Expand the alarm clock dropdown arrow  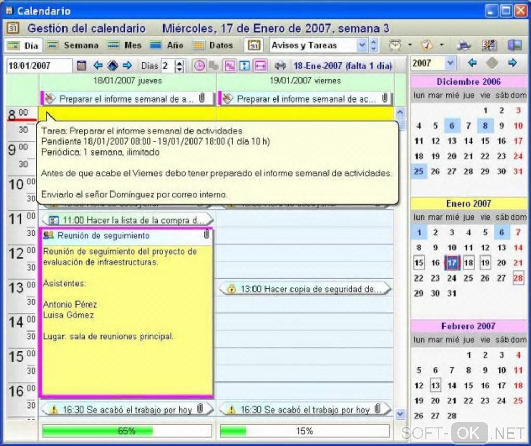coord(410,45)
